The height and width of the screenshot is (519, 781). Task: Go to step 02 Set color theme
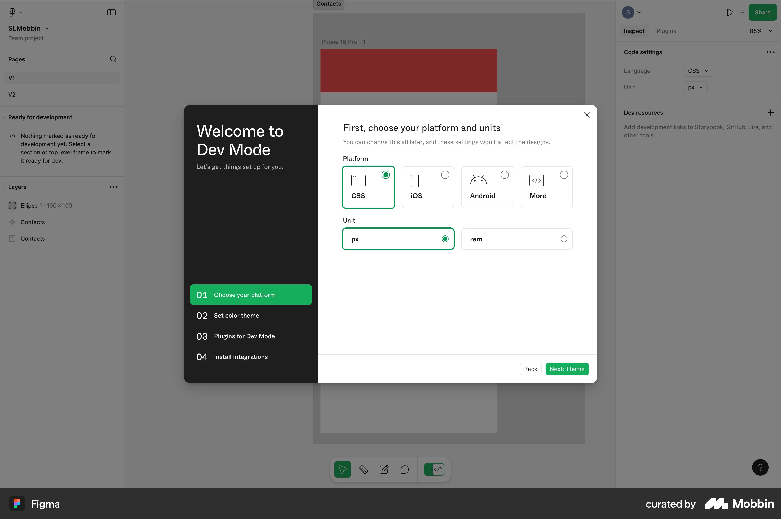(x=251, y=316)
